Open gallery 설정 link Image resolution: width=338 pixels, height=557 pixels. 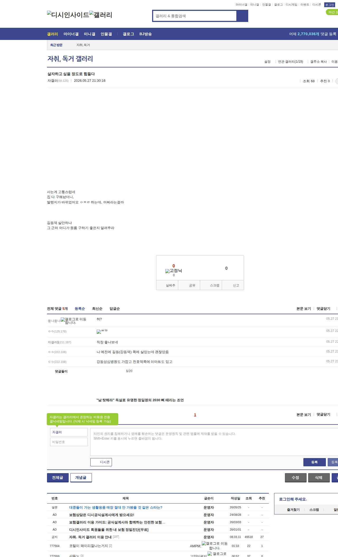(x=267, y=62)
